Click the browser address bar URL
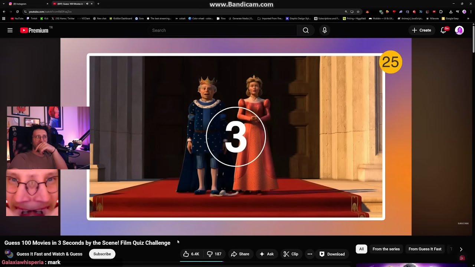The width and height of the screenshot is (475, 267). pyautogui.click(x=50, y=11)
